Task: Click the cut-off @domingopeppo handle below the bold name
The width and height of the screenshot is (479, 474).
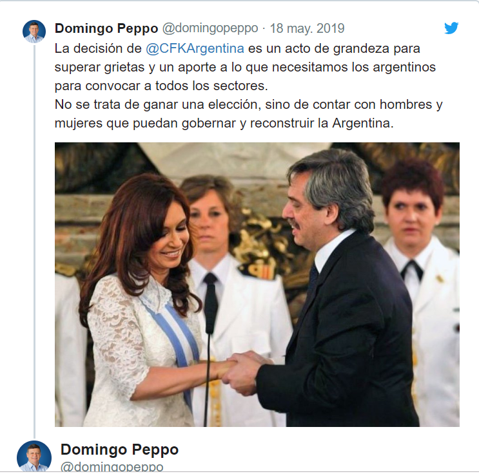Action: [112, 467]
